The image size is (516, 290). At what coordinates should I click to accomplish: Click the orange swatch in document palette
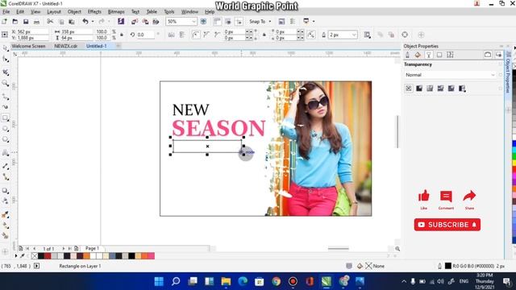pos(86,256)
